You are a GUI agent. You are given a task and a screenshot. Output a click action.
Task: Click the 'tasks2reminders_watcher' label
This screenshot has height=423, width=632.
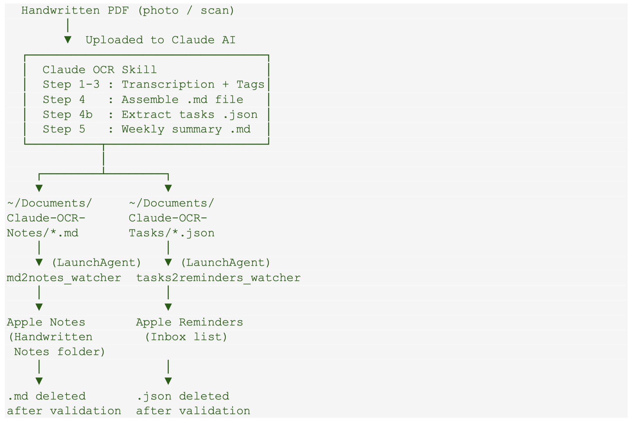(218, 278)
